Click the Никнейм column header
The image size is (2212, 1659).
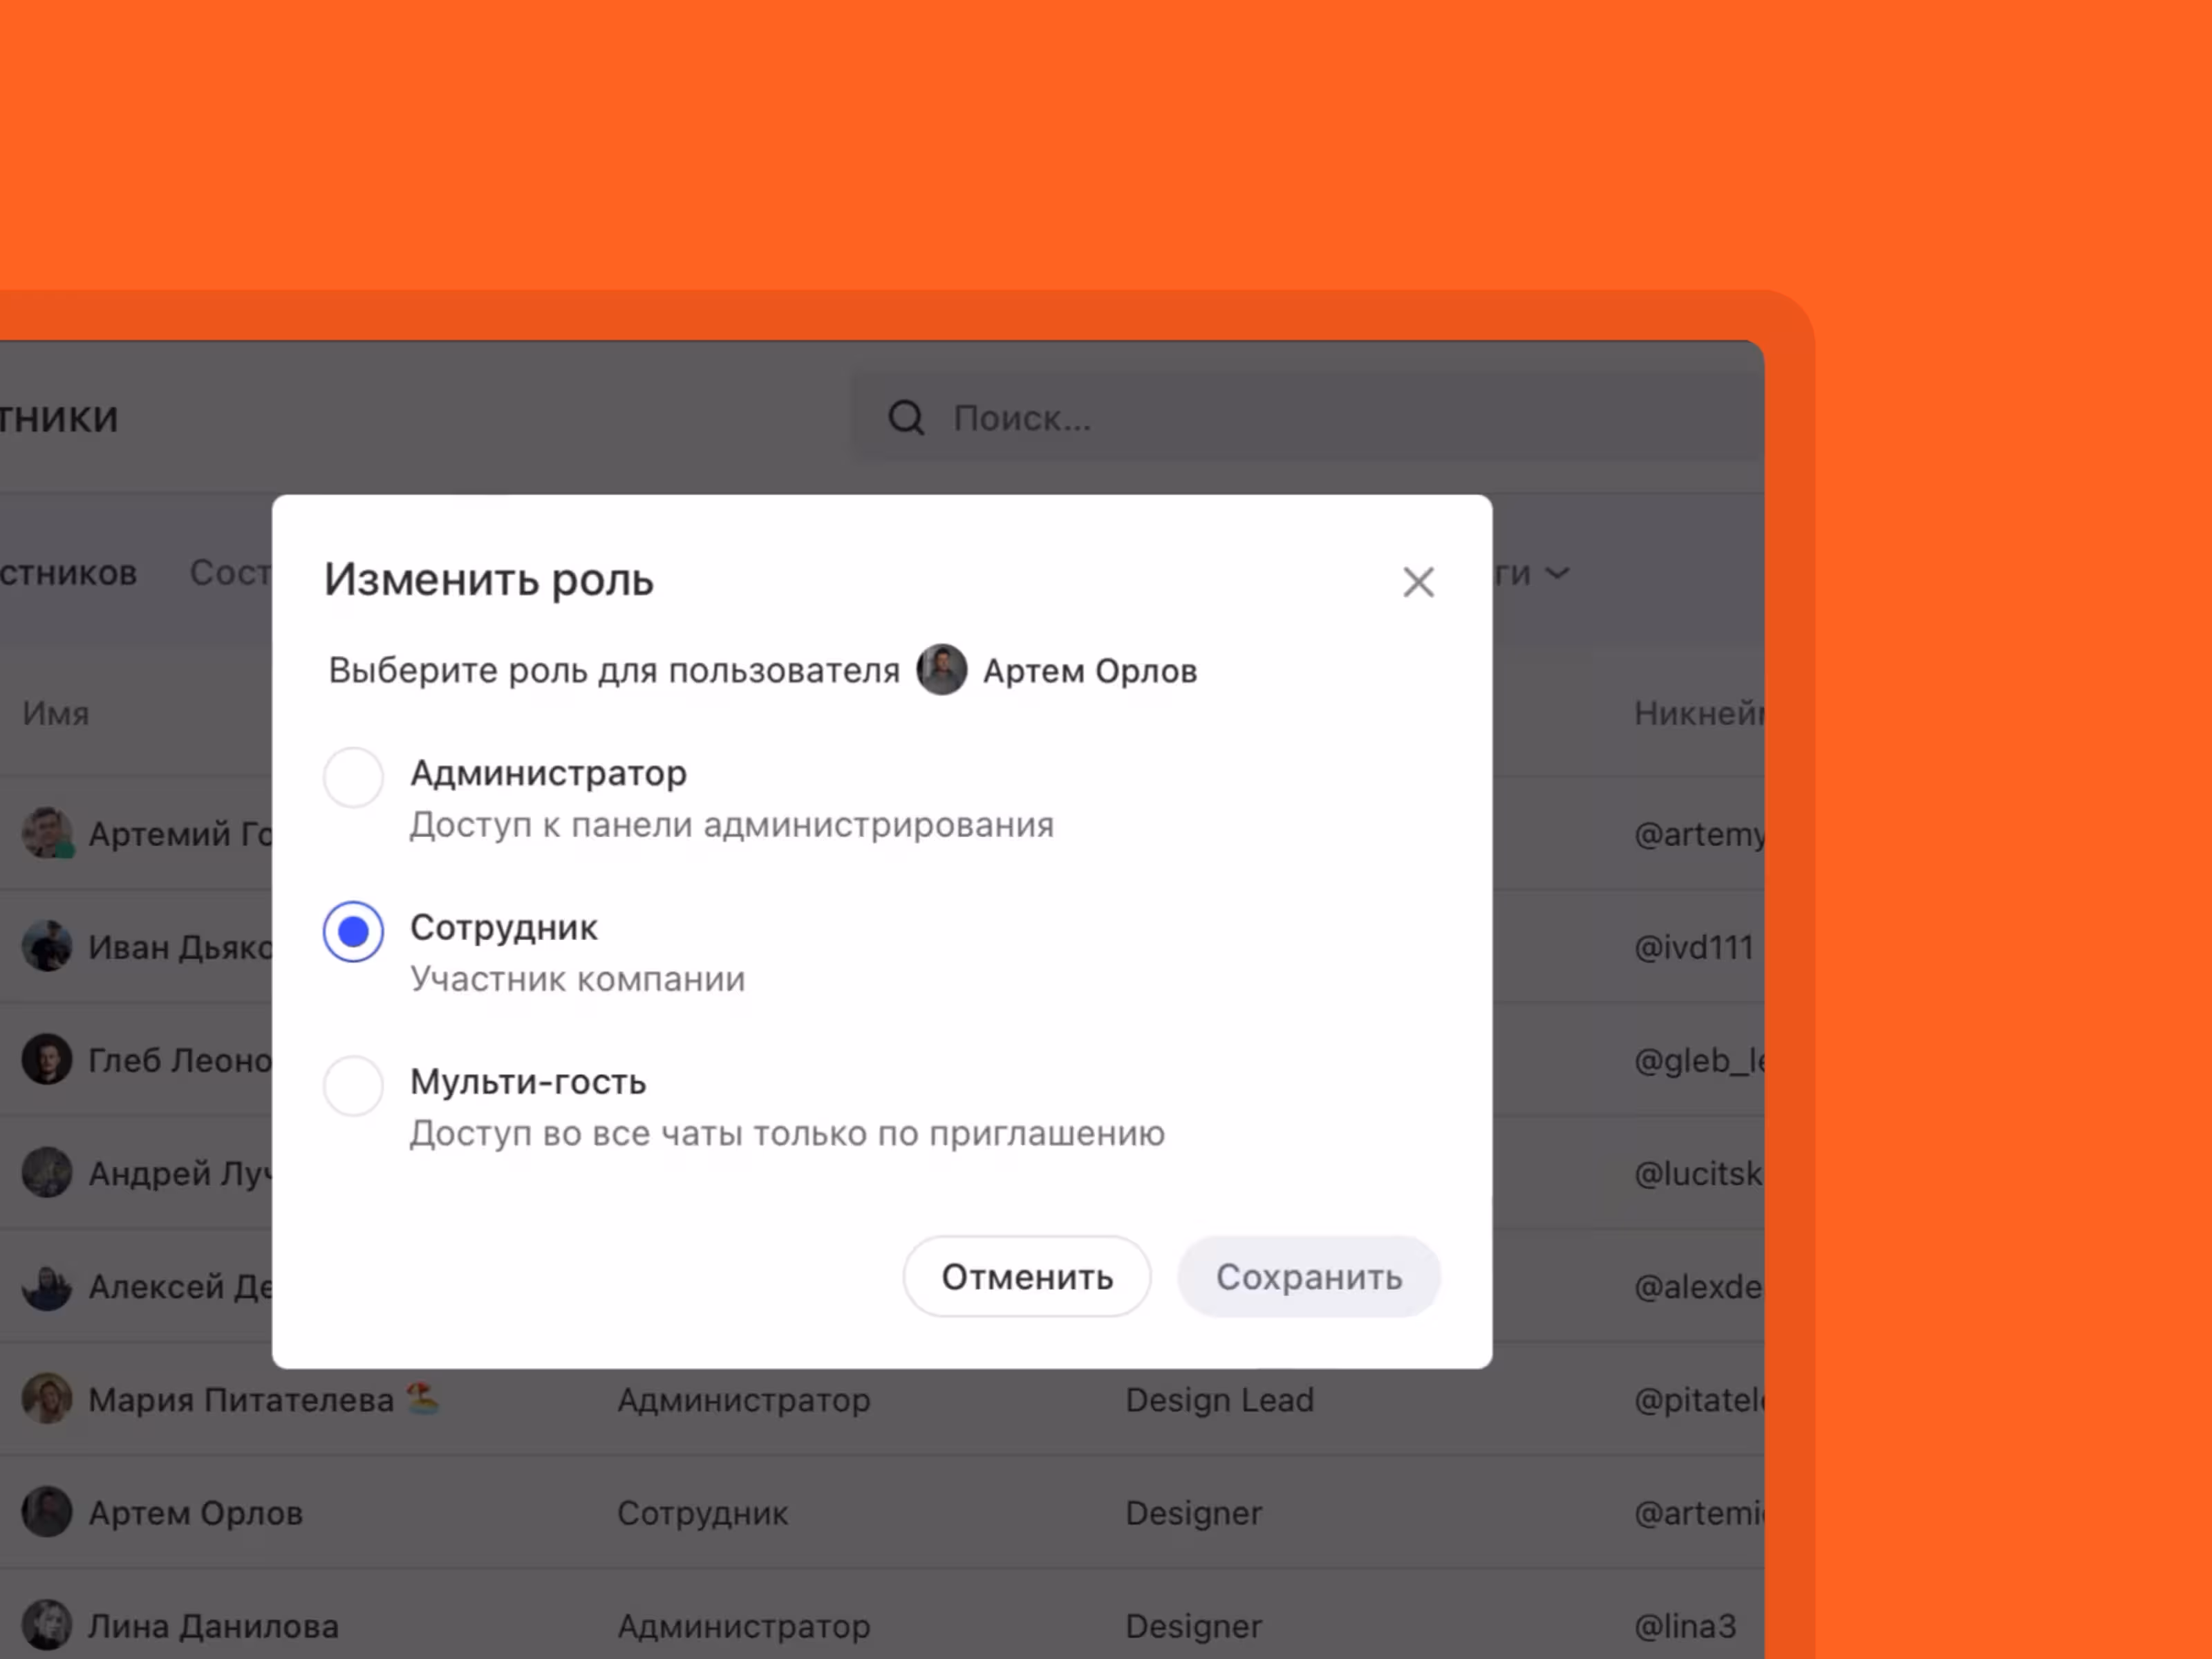point(1699,713)
